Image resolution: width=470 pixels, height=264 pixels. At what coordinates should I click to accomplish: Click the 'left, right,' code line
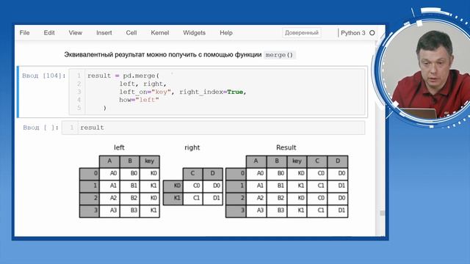tap(142, 84)
